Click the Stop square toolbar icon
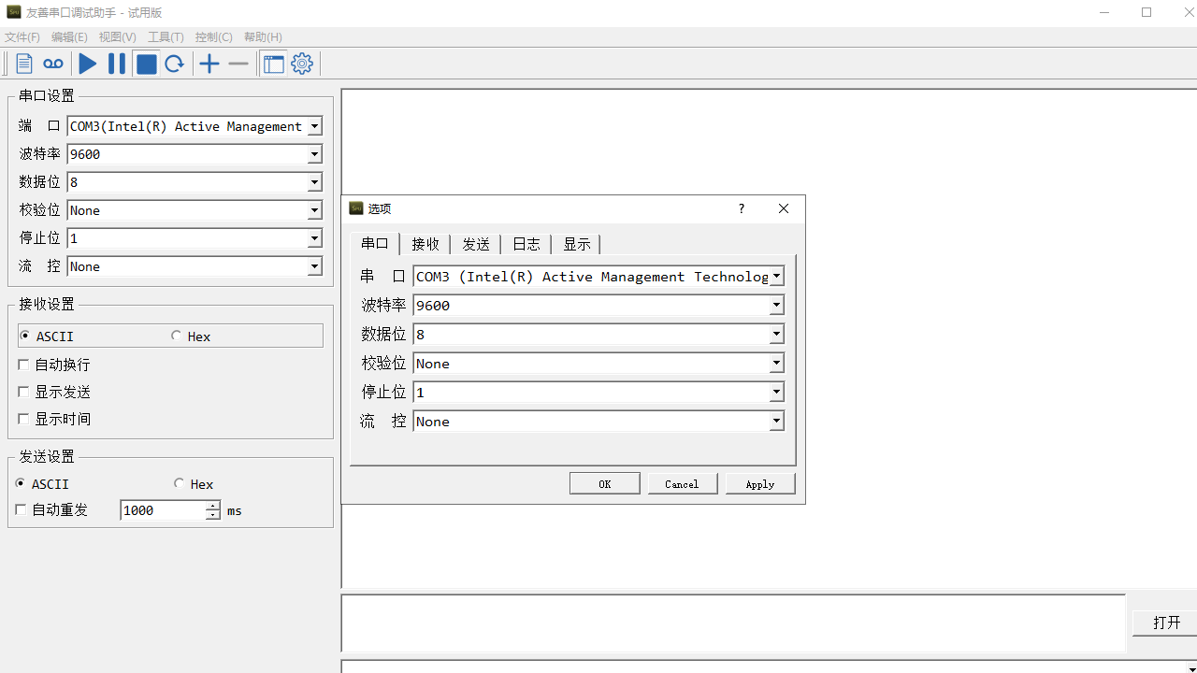The image size is (1197, 673). pos(146,64)
